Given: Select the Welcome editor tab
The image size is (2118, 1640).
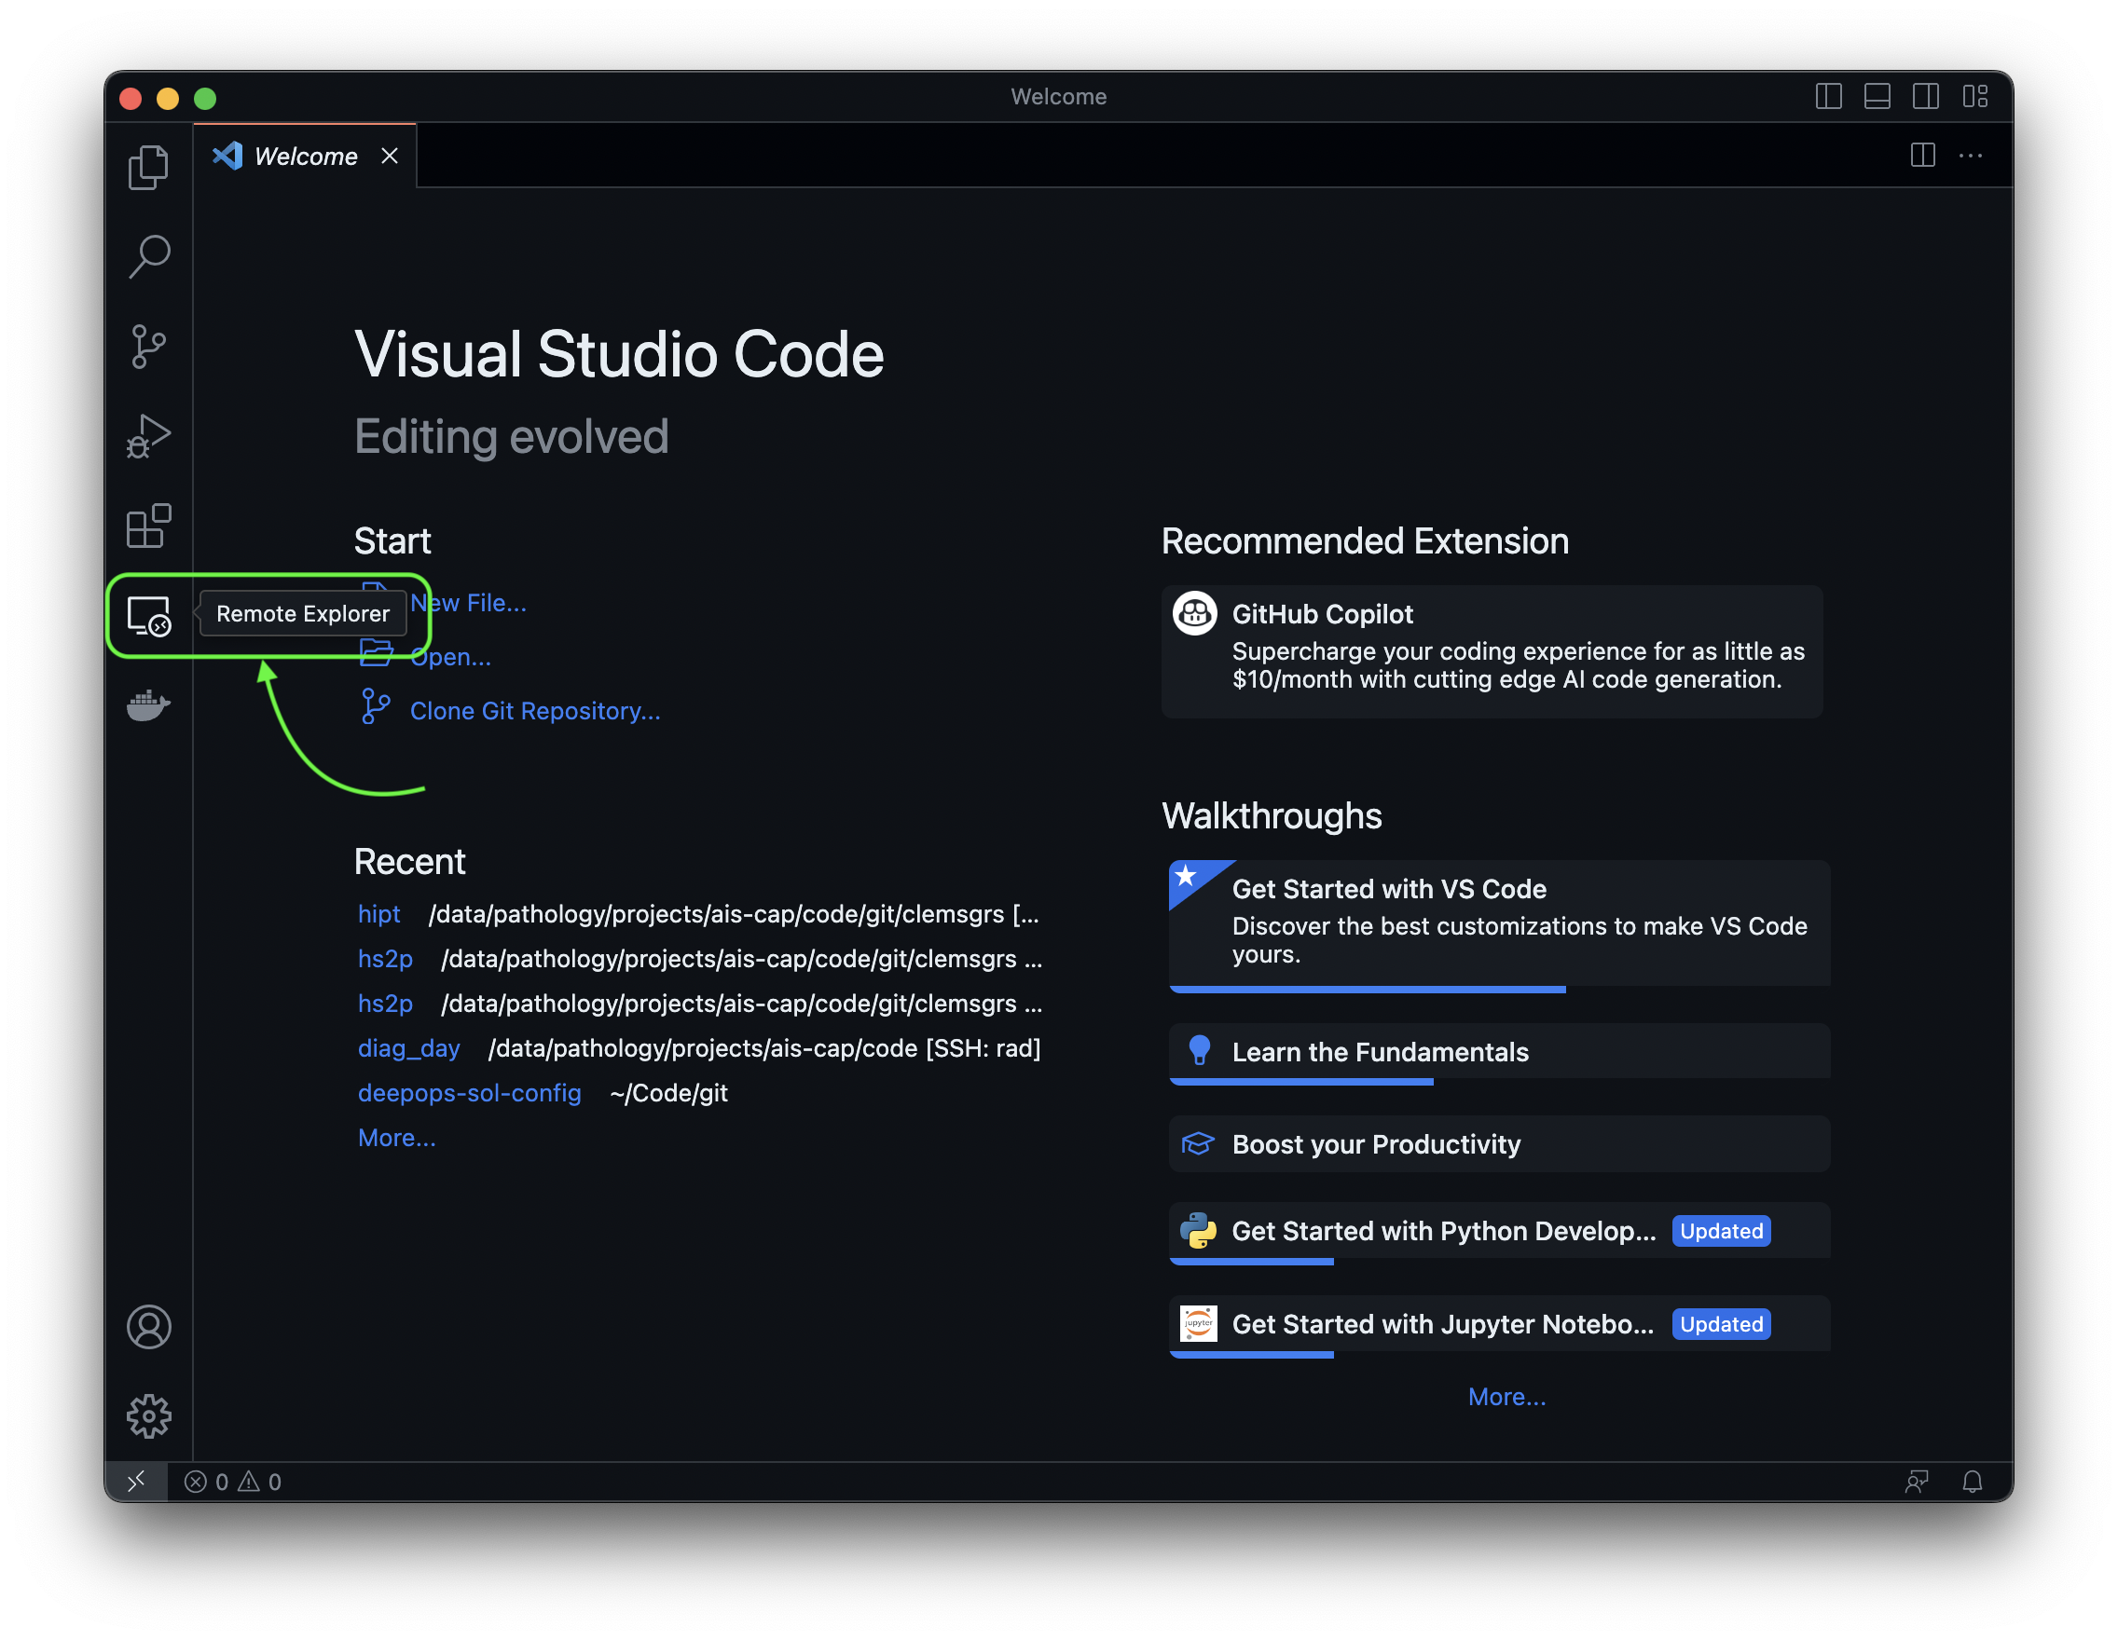Looking at the screenshot, I should (x=305, y=156).
